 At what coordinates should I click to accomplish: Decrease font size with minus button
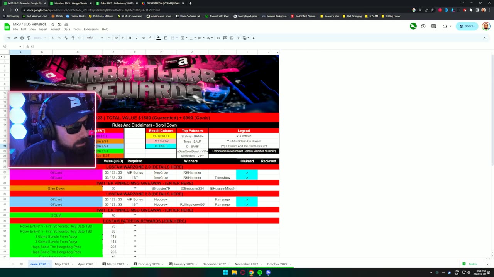pyautogui.click(x=109, y=38)
